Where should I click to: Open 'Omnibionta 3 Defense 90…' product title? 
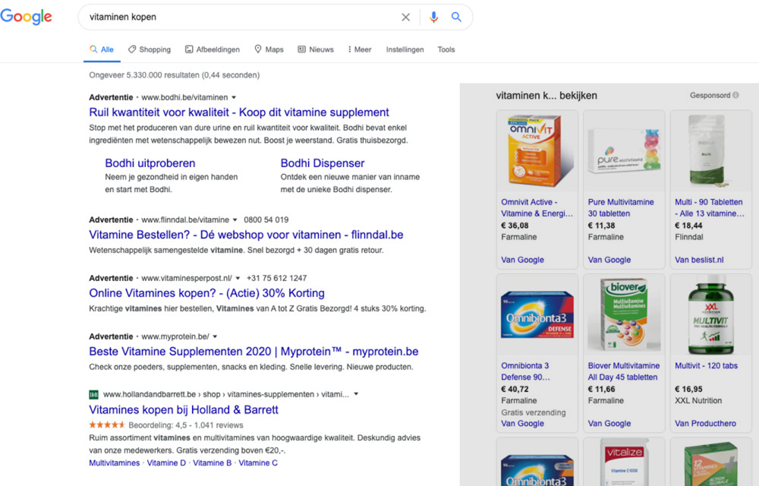click(524, 371)
